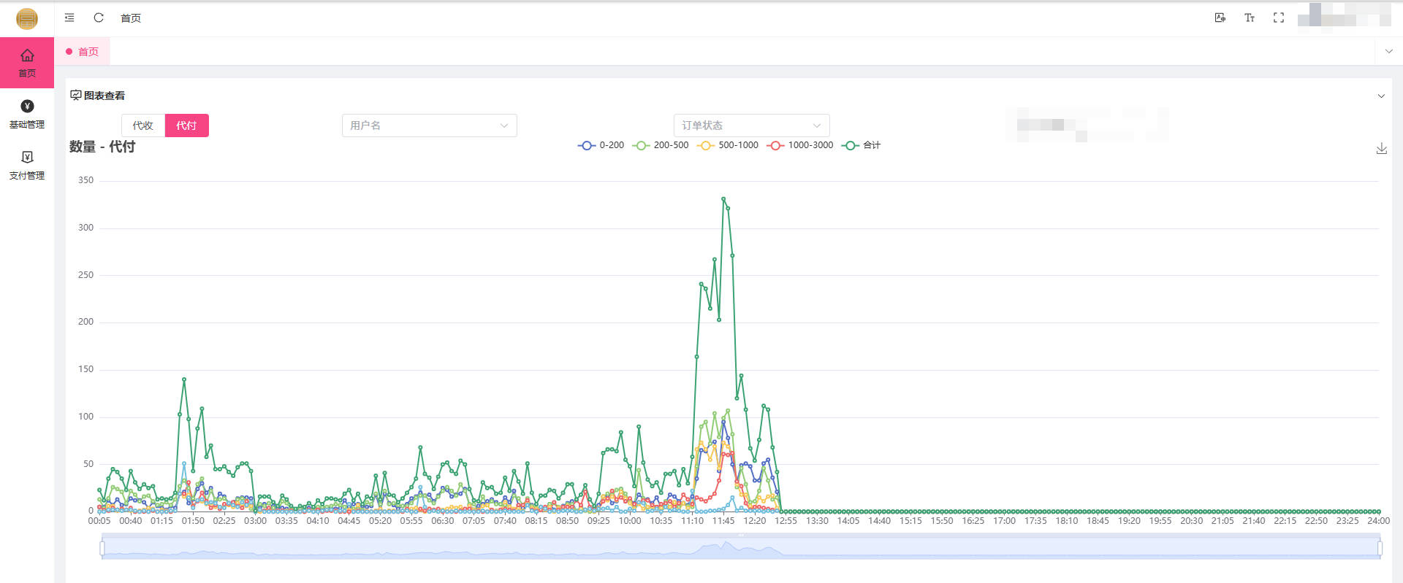1403x583 pixels.
Task: Open the 订单状态 dropdown
Action: coord(751,126)
